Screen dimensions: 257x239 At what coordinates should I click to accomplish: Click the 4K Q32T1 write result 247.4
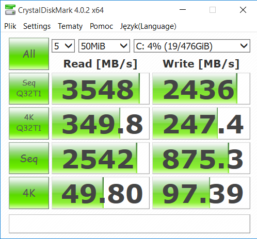[x=201, y=123]
